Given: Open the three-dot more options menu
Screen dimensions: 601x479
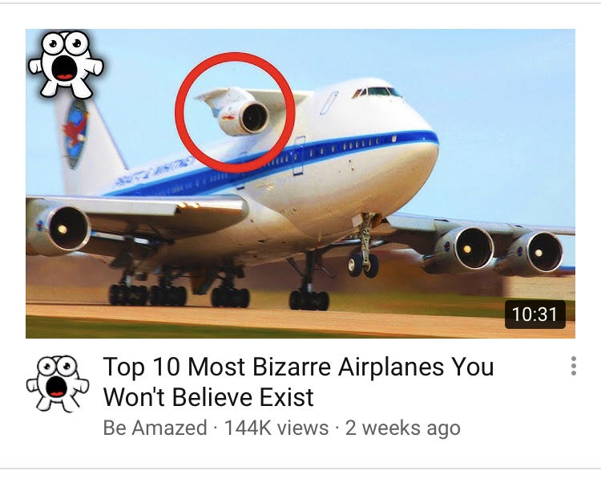Looking at the screenshot, I should pos(574,366).
